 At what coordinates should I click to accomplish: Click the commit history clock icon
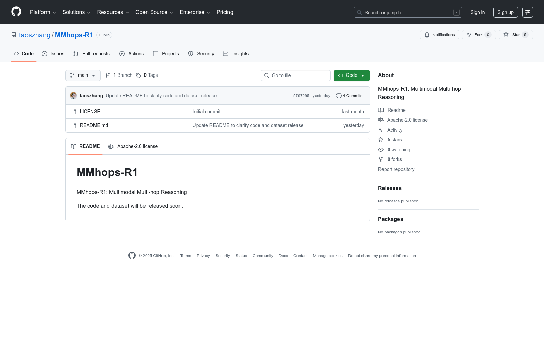(339, 96)
